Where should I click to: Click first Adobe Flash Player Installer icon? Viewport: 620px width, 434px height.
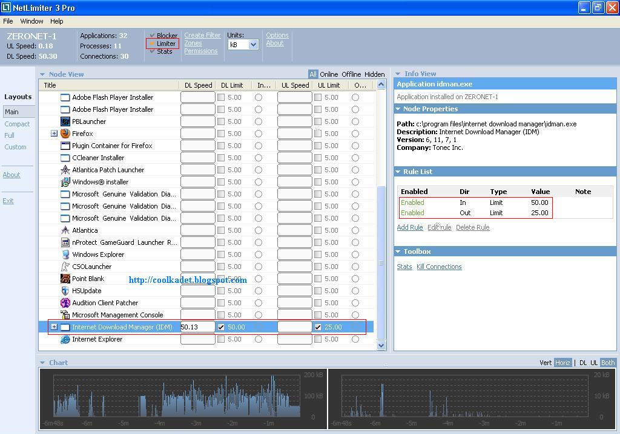coord(65,97)
